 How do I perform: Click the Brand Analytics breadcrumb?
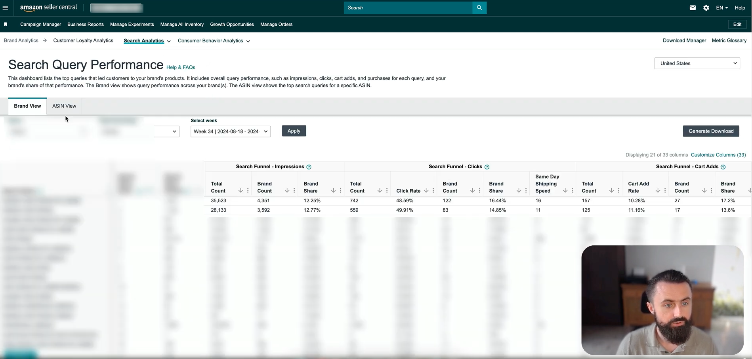21,40
